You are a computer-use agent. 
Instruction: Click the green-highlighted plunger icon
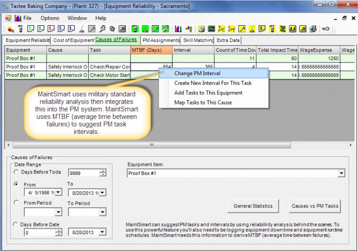[145, 29]
